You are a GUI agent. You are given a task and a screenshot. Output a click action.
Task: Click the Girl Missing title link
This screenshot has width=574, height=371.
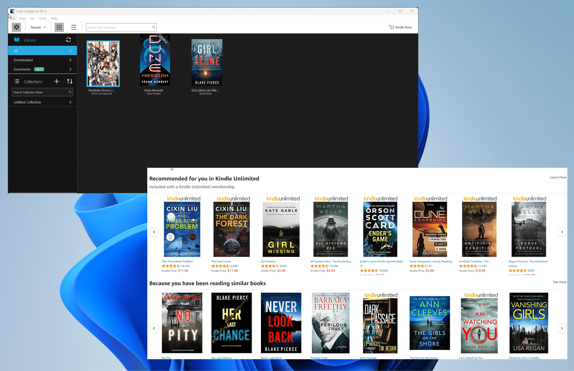tap(268, 261)
